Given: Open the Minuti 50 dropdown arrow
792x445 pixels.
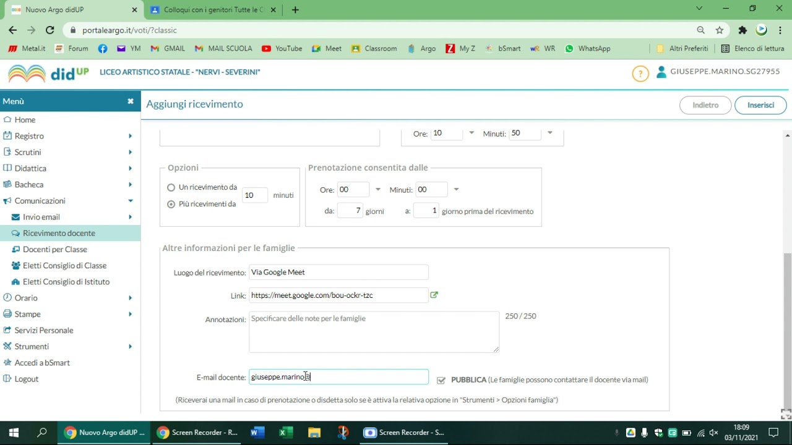Looking at the screenshot, I should click(549, 133).
